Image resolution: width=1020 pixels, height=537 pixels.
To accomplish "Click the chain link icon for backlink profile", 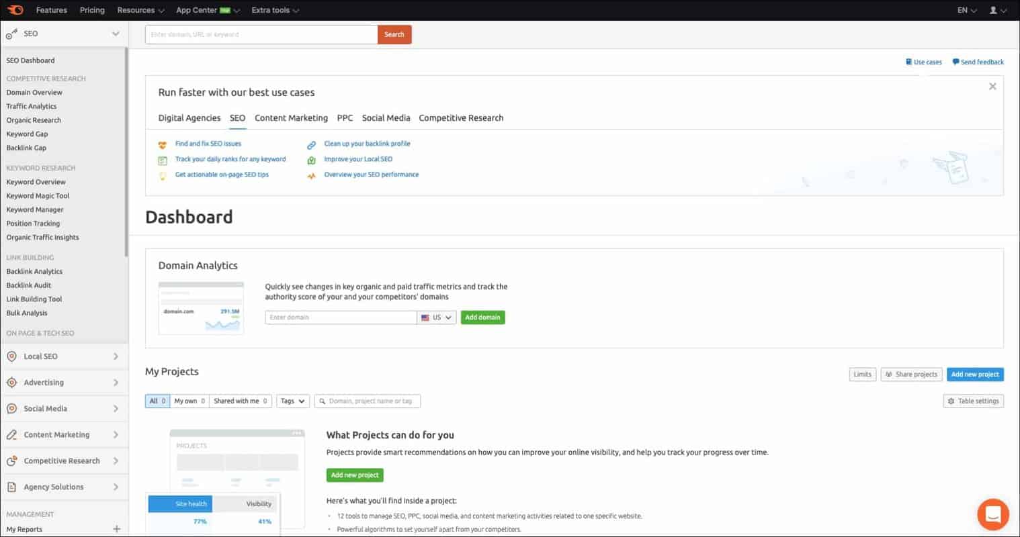I will 311,144.
